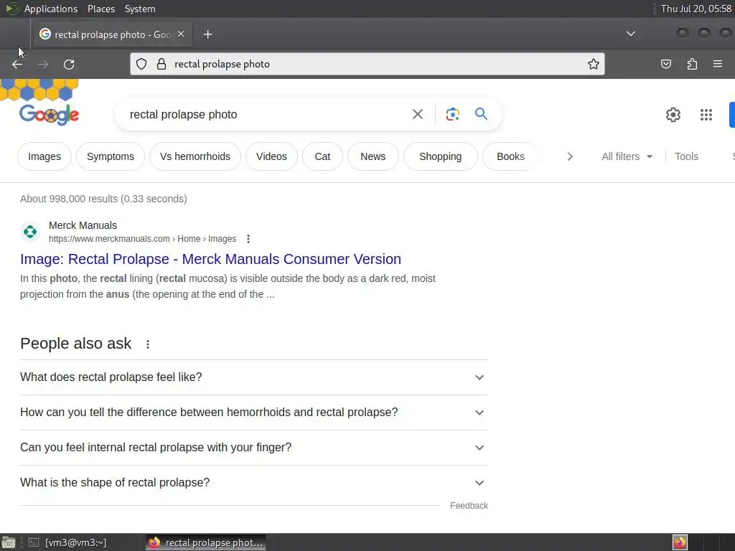This screenshot has width=735, height=551.
Task: Go to Google home via logo
Action: (x=50, y=115)
